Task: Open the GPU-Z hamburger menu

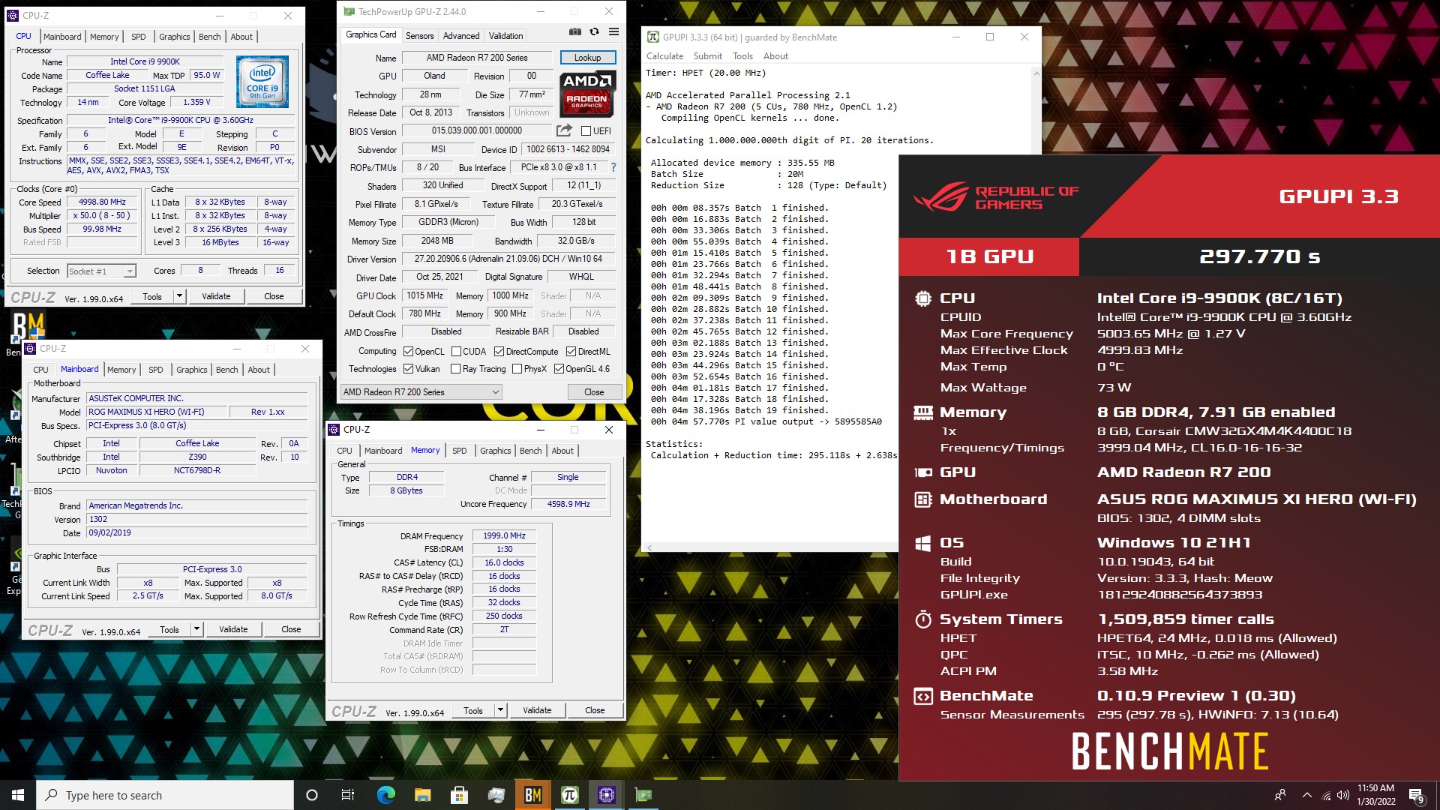Action: coord(613,32)
